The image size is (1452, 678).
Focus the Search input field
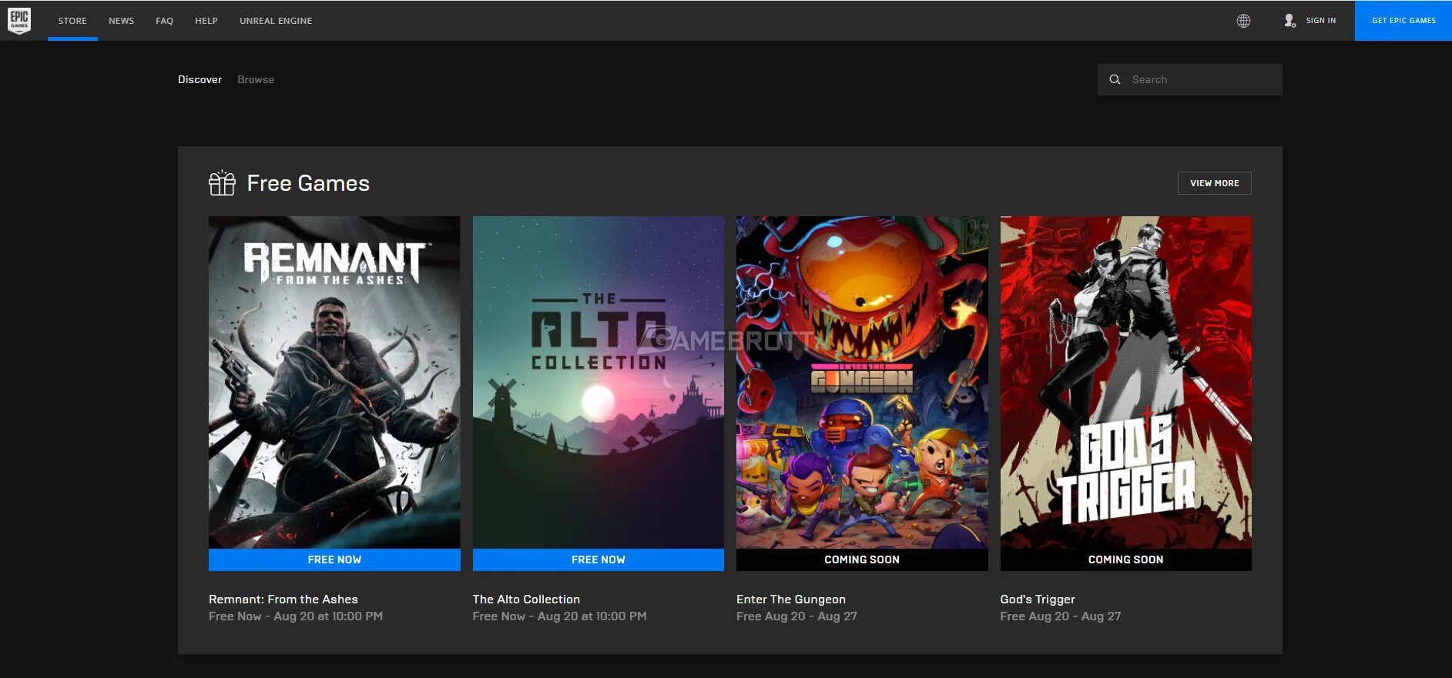pos(1189,79)
